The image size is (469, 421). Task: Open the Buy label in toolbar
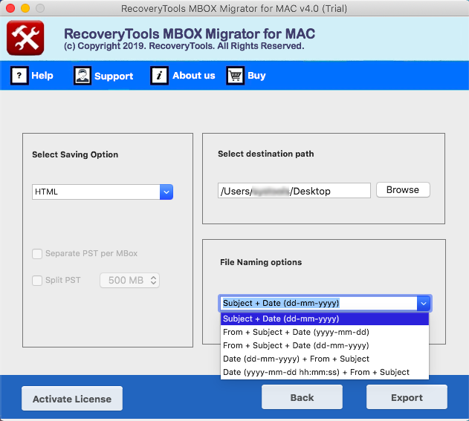[256, 76]
